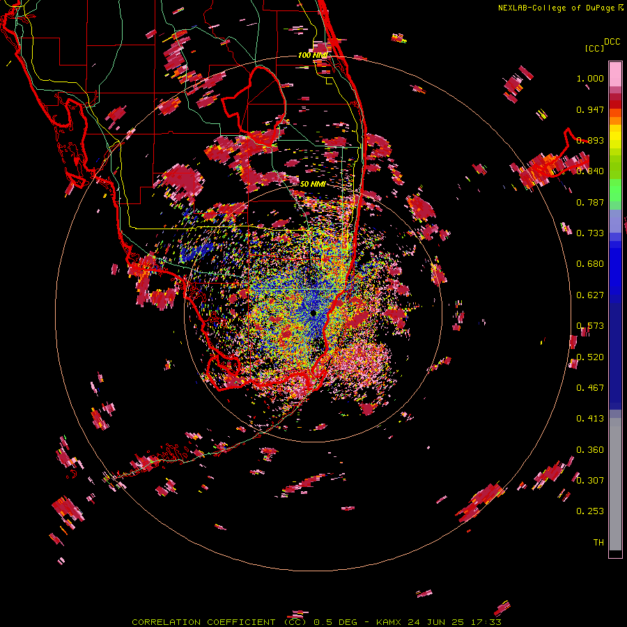Click the 0.467 scale value
This screenshot has height=627, width=627.
(x=590, y=388)
